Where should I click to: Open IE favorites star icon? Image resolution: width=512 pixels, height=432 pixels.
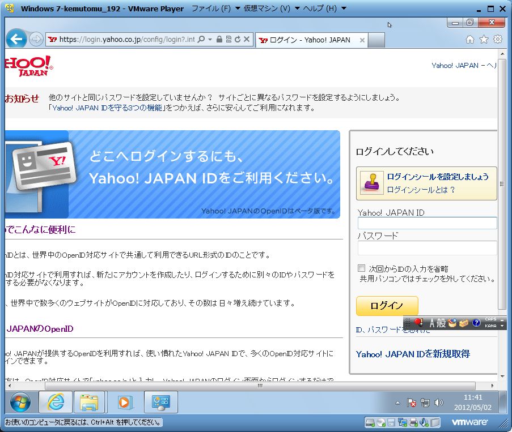(x=484, y=40)
